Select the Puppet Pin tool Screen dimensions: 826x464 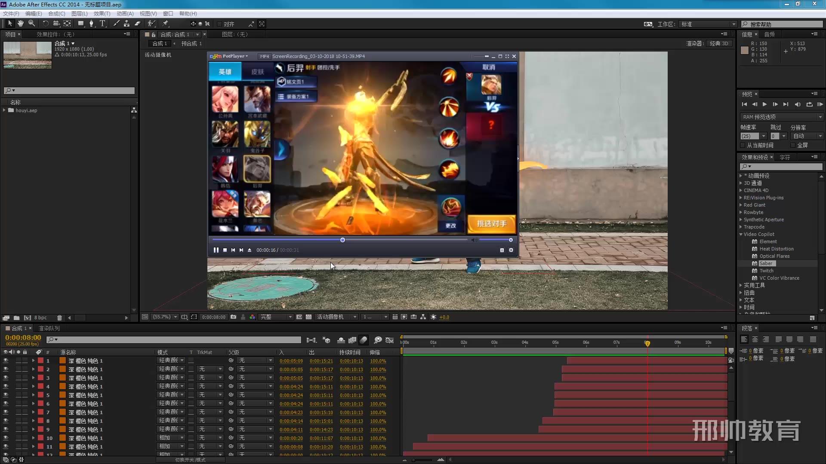pos(166,24)
